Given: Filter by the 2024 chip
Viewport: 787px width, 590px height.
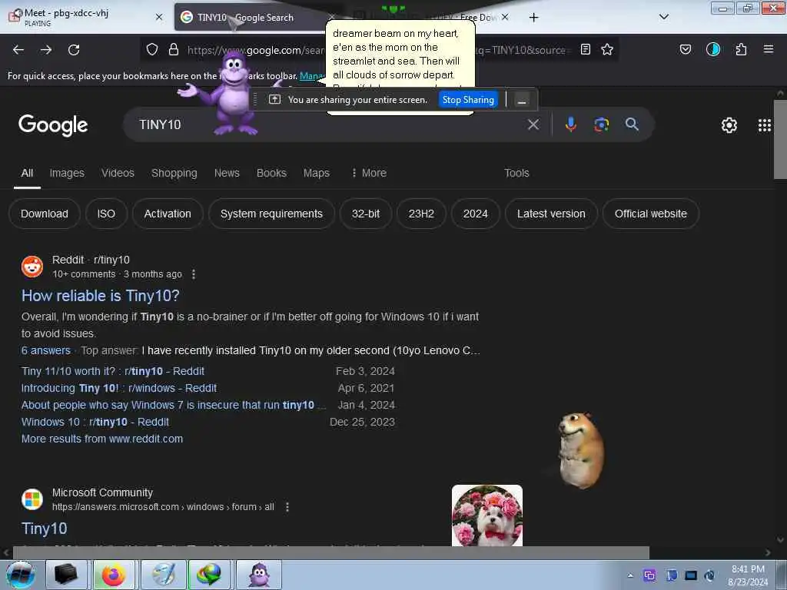Looking at the screenshot, I should (475, 214).
